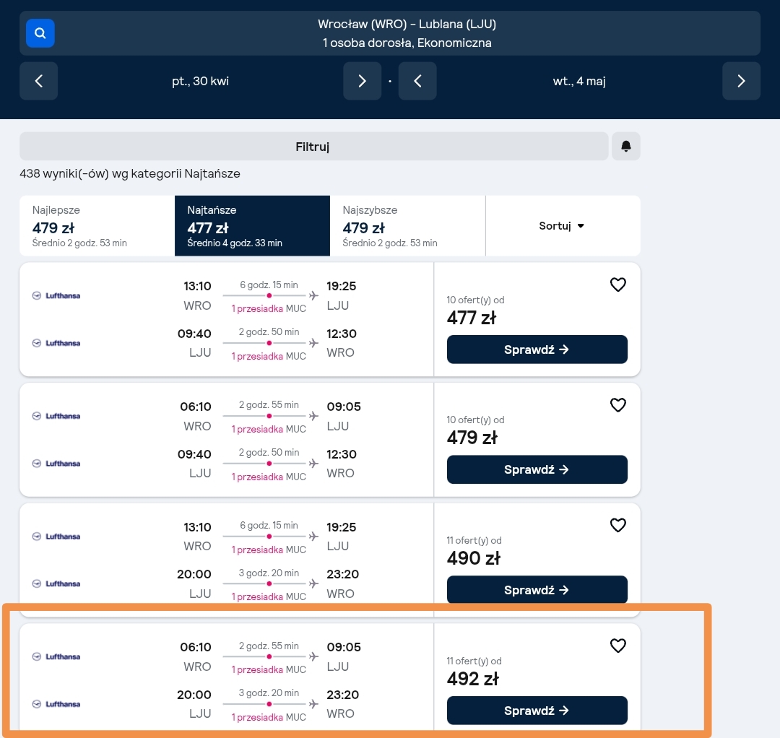The height and width of the screenshot is (738, 780).
Task: Click '10 ofert(y) od' above 479 zł
Action: click(x=475, y=420)
